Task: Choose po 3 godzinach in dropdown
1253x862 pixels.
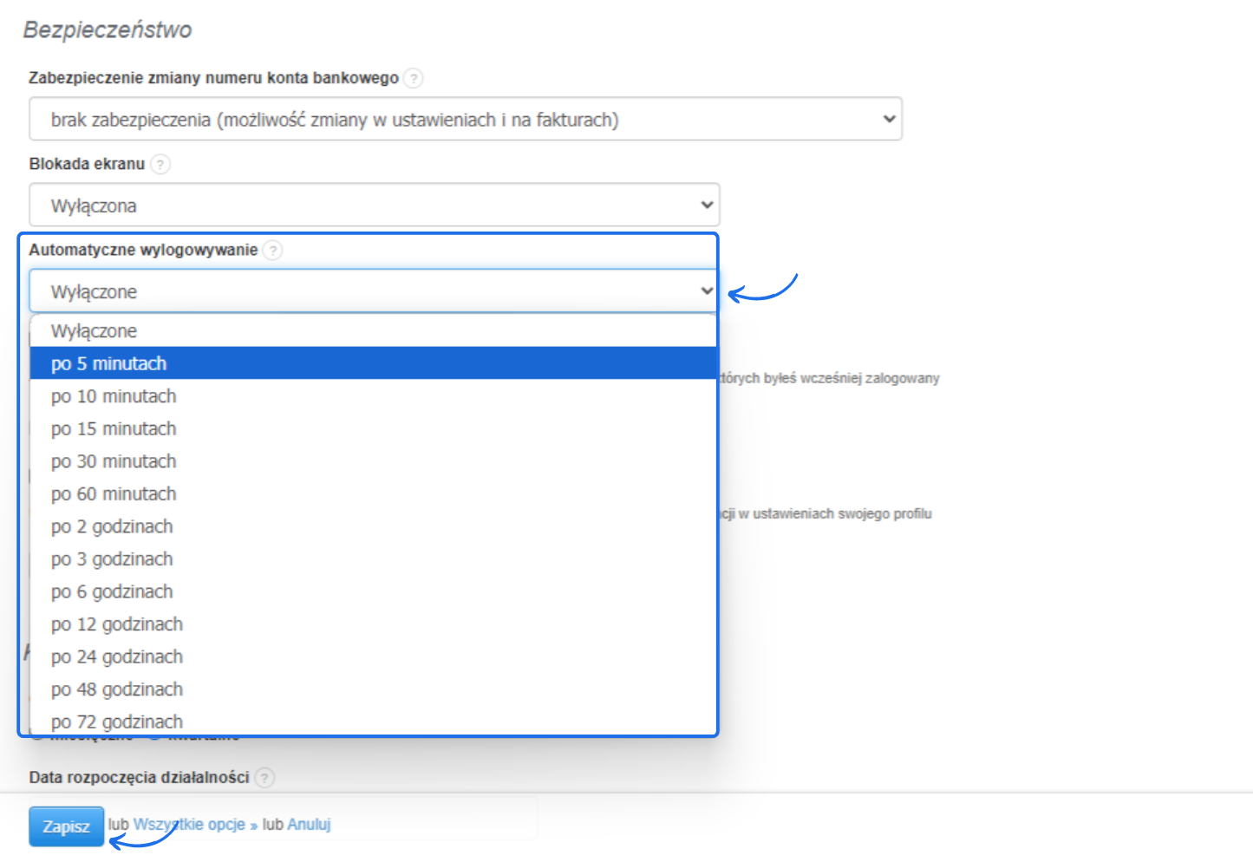Action: pos(374,558)
